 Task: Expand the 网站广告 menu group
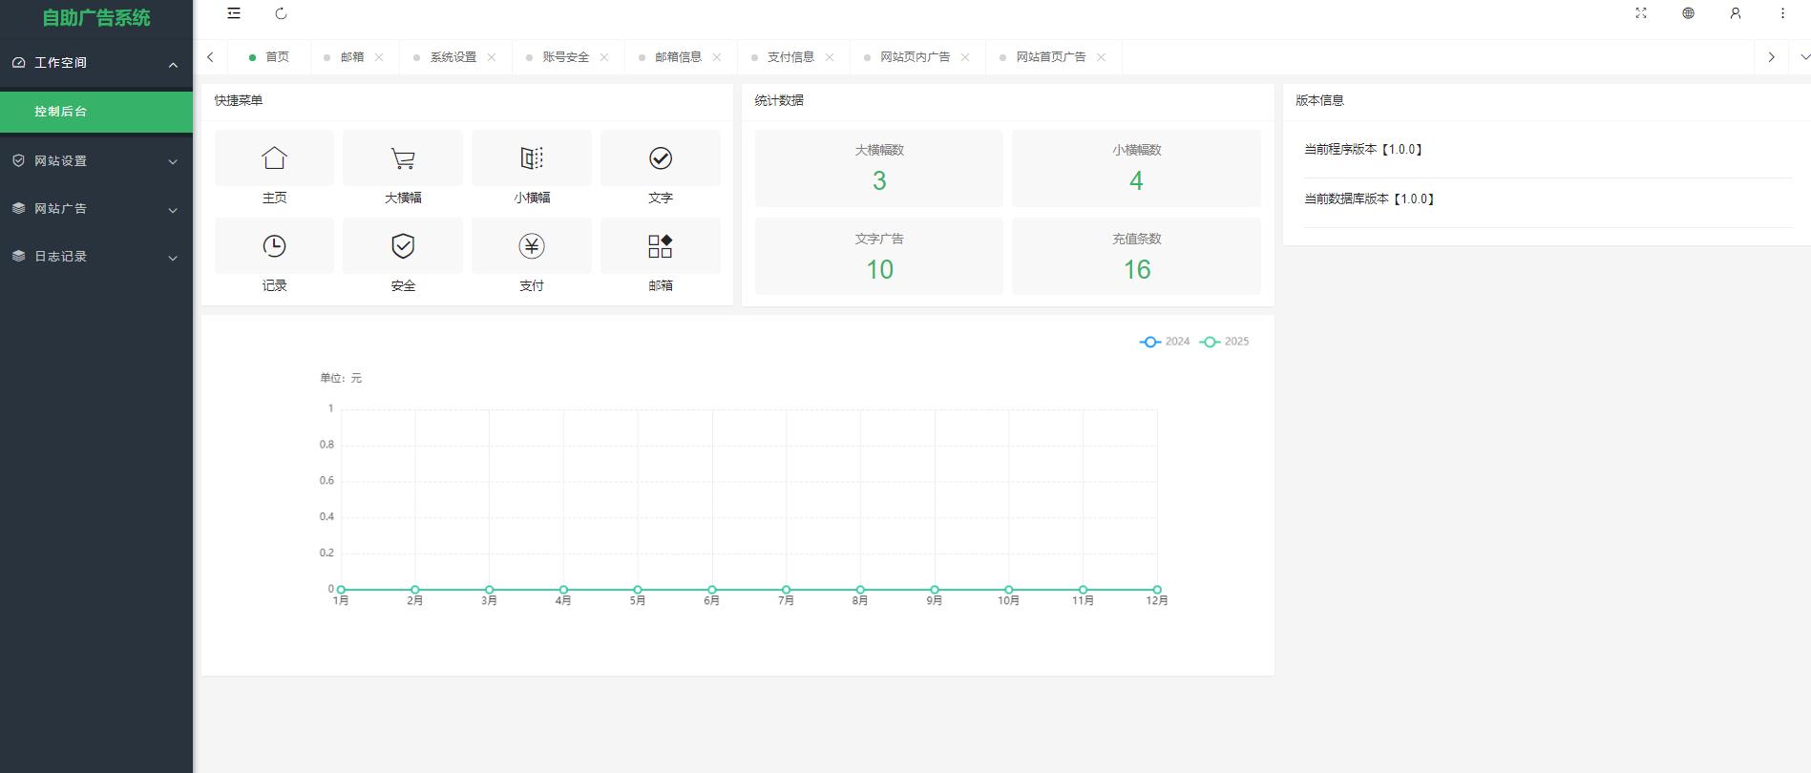[x=173, y=210]
